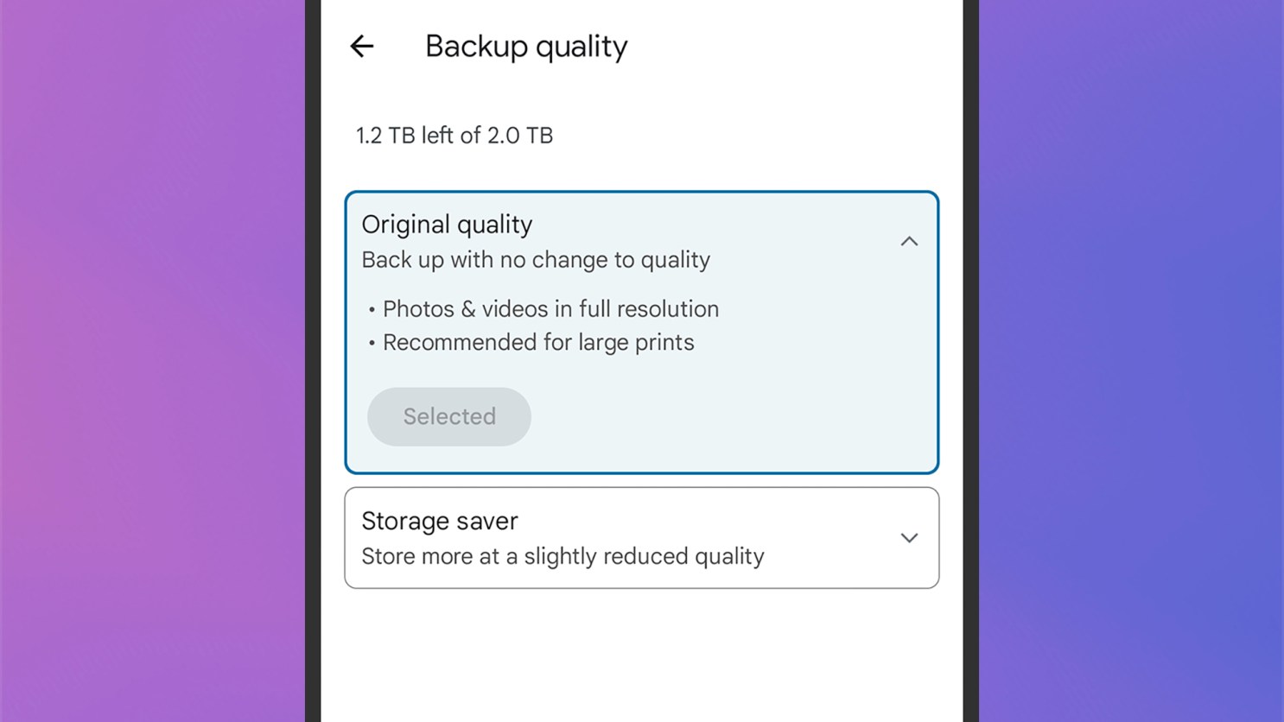This screenshot has height=722, width=1284.
Task: Collapse the Original quality card chevron
Action: (x=909, y=242)
